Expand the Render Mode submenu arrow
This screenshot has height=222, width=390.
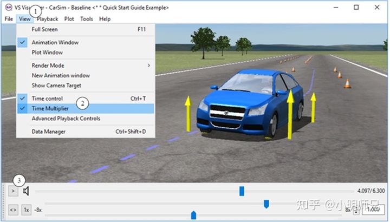coord(149,66)
